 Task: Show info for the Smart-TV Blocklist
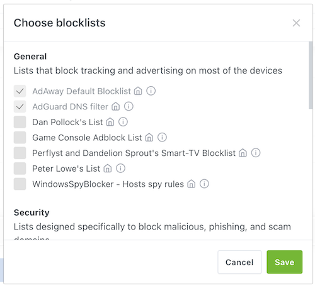[256, 153]
